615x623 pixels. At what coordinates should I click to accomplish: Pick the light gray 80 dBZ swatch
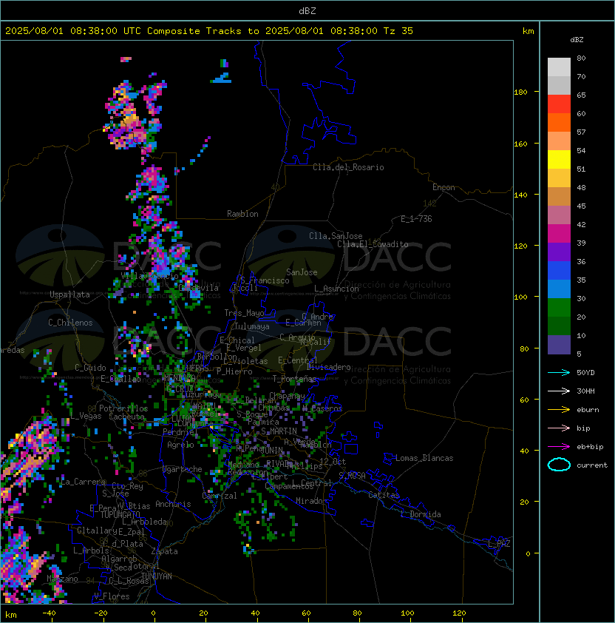pos(559,67)
